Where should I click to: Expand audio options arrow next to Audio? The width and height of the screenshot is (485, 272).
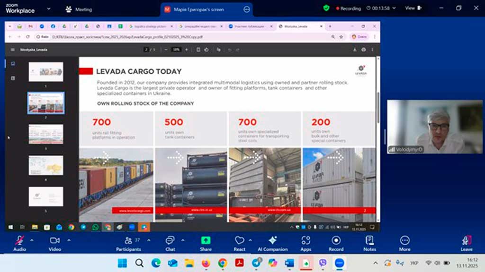point(32,240)
